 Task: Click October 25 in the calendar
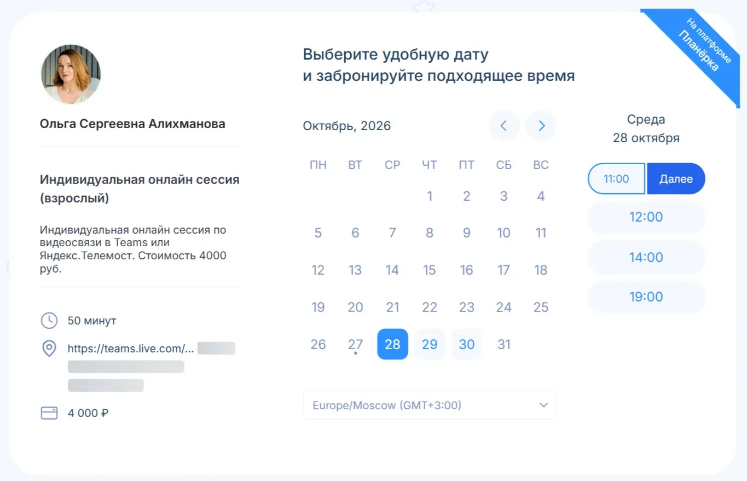click(x=541, y=307)
